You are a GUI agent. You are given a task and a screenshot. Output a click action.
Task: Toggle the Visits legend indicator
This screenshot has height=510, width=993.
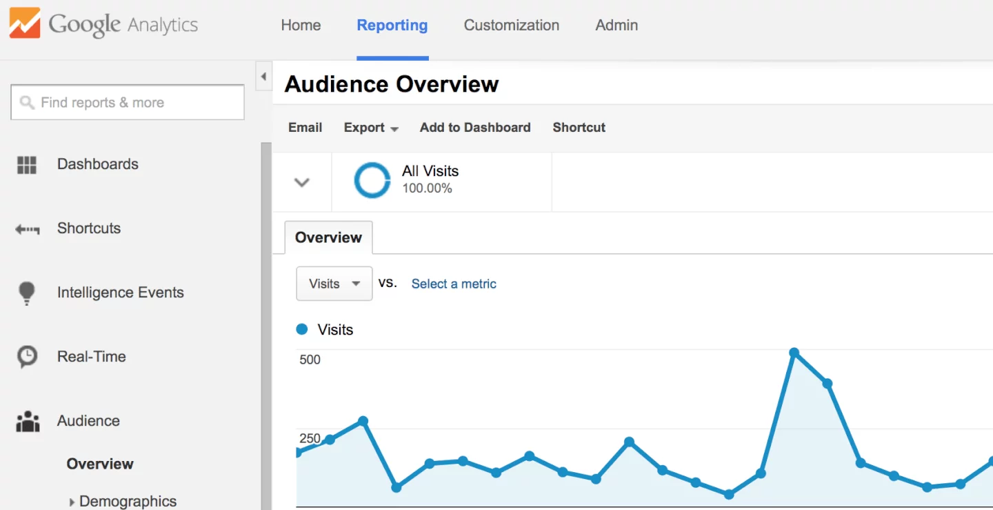point(301,329)
